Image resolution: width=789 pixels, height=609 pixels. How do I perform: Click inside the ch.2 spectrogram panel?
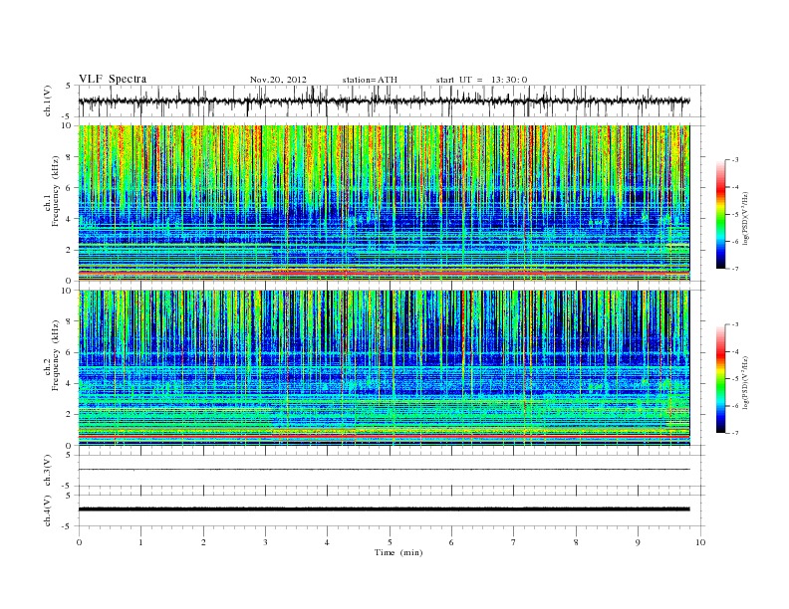(384, 367)
